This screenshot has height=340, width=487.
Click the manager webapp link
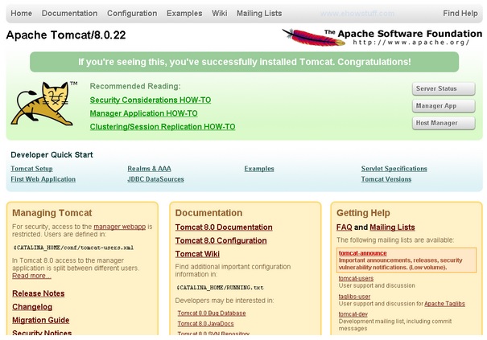[x=120, y=227]
